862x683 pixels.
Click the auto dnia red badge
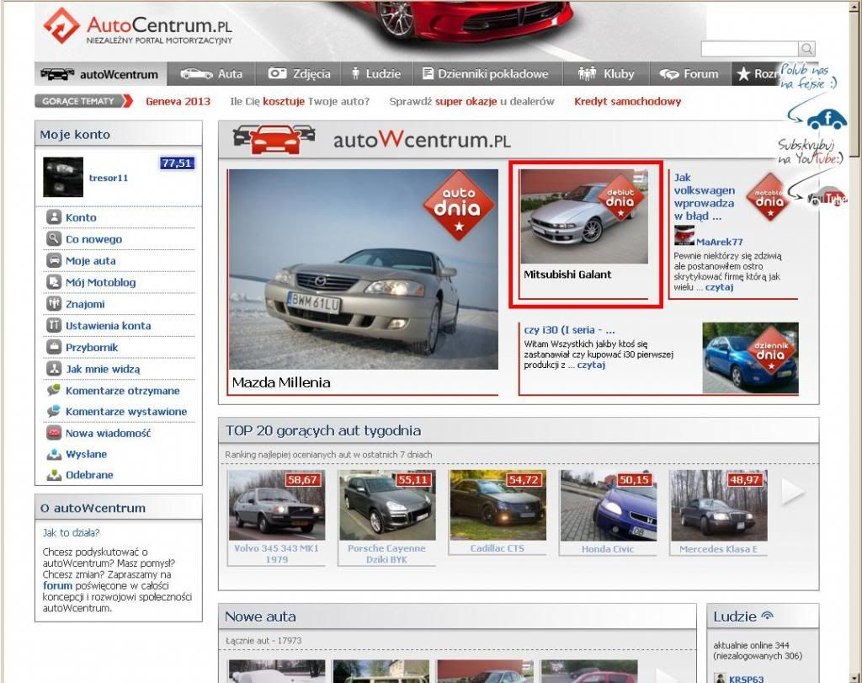(x=459, y=205)
